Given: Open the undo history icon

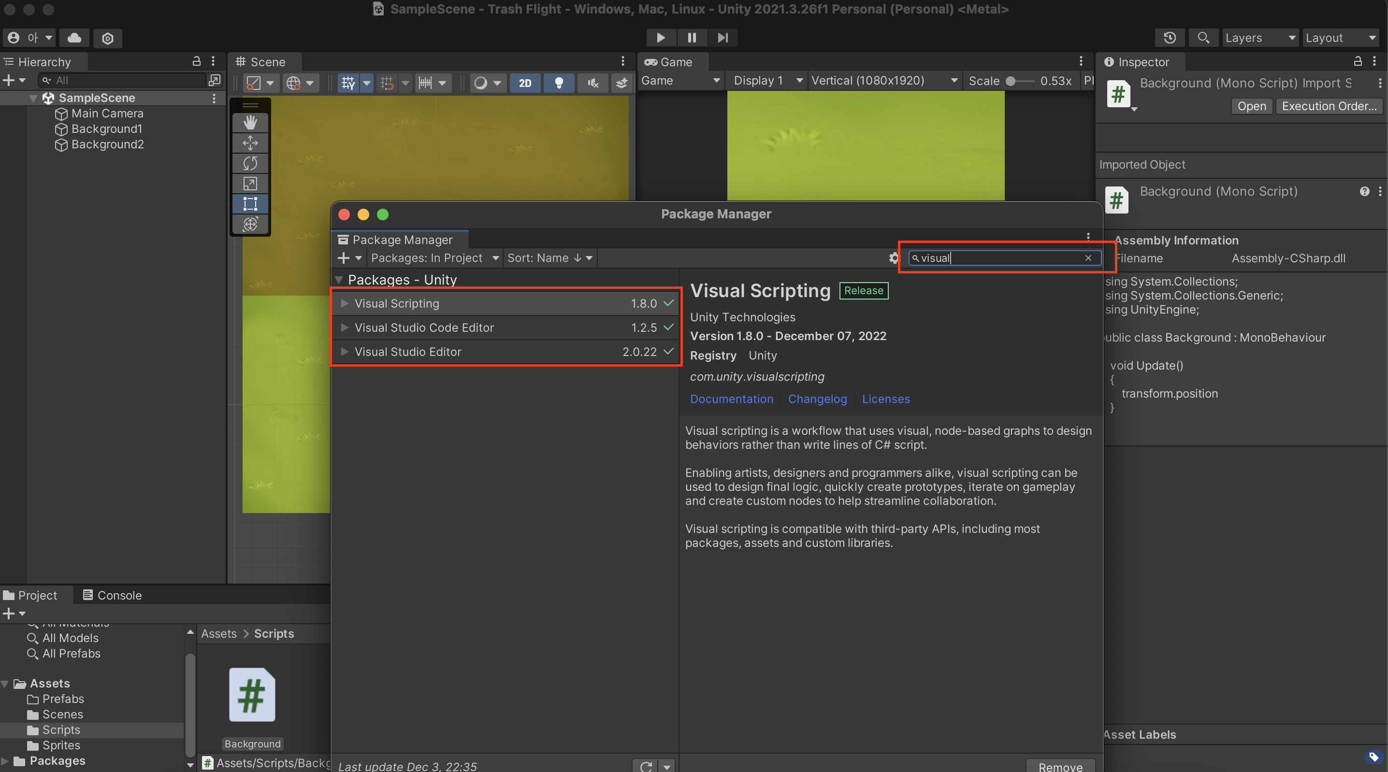Looking at the screenshot, I should [1169, 38].
